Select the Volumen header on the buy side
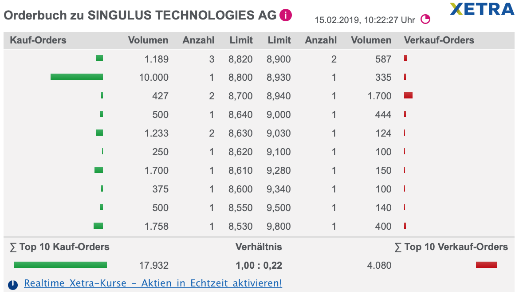The height and width of the screenshot is (298, 527). click(x=148, y=40)
